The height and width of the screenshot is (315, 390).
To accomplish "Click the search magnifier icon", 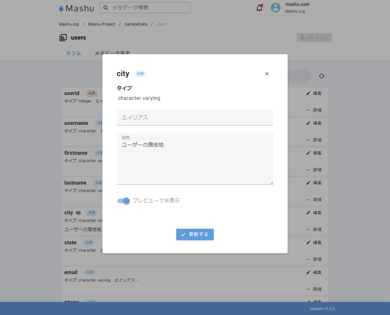I will tap(106, 8).
